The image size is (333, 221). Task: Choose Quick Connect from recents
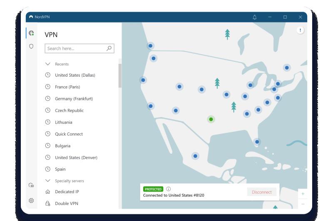tap(69, 134)
